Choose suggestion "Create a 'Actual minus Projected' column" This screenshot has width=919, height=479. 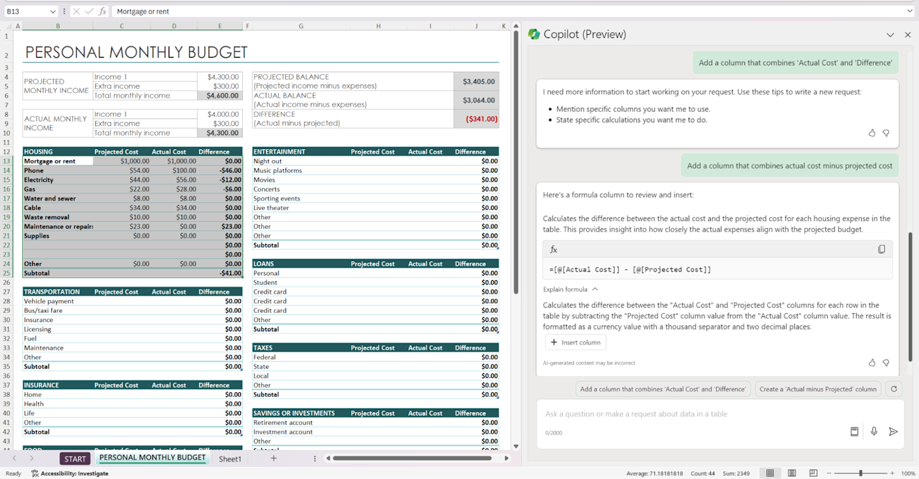point(818,389)
